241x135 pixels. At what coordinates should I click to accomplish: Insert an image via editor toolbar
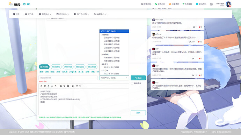pos(68,86)
